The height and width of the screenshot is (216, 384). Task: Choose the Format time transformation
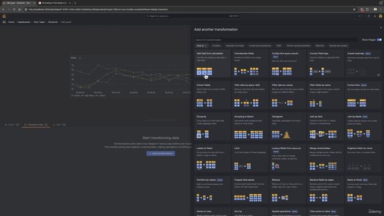click(363, 95)
